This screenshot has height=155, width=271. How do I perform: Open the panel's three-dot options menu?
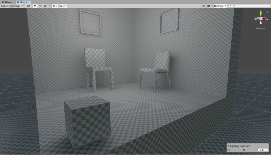click(268, 2)
